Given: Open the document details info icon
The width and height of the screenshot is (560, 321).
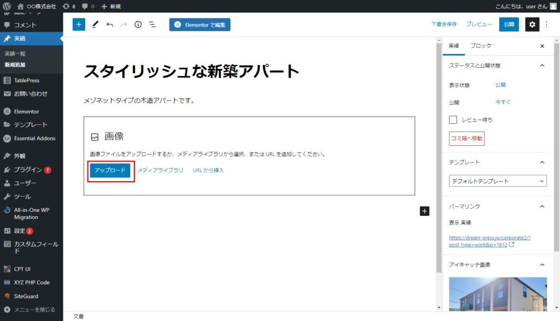Looking at the screenshot, I should pyautogui.click(x=138, y=25).
